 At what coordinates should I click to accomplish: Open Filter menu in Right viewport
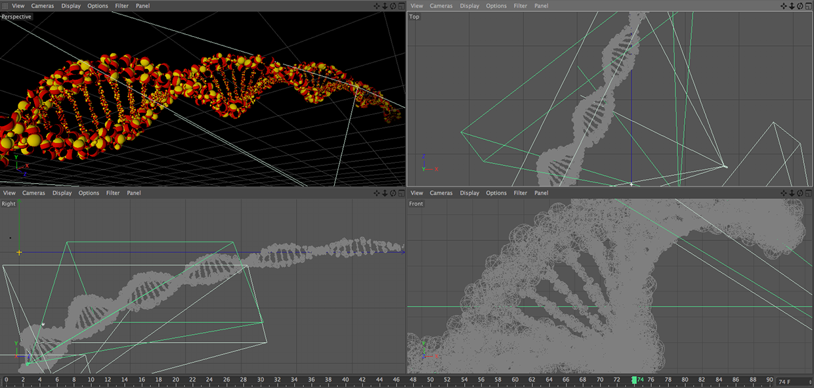[113, 193]
